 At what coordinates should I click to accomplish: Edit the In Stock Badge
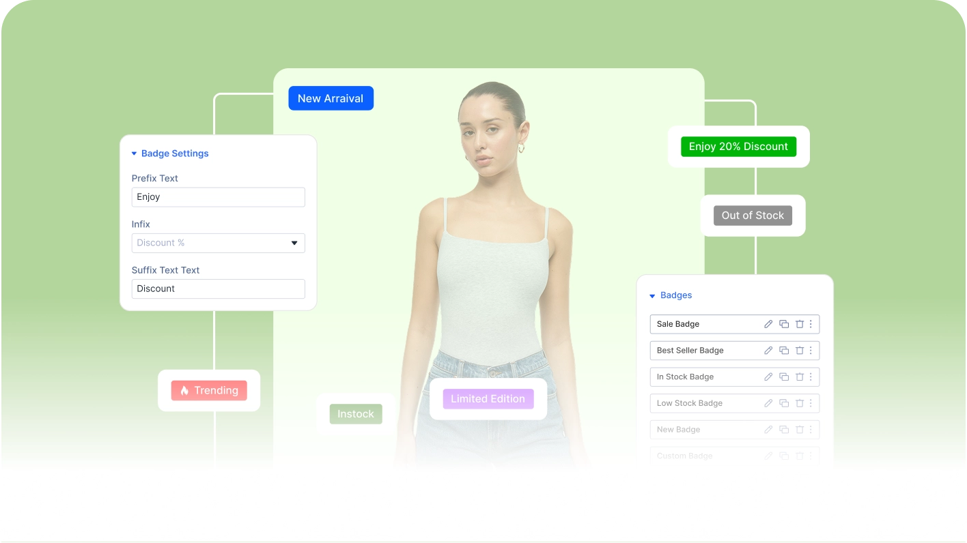768,377
